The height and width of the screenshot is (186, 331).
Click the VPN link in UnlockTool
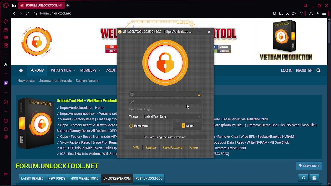click(x=136, y=148)
